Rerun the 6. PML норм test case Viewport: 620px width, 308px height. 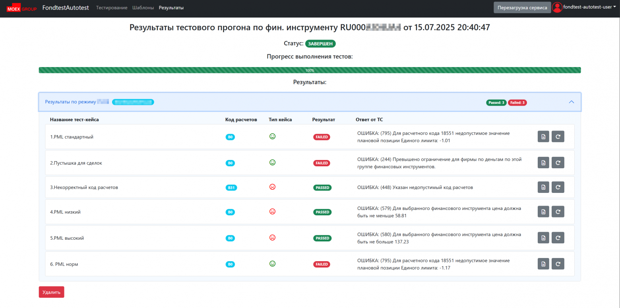click(x=558, y=264)
